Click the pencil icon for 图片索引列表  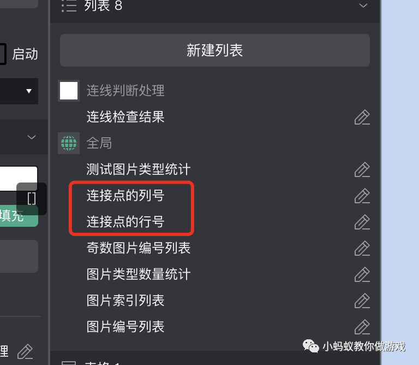[x=362, y=301]
